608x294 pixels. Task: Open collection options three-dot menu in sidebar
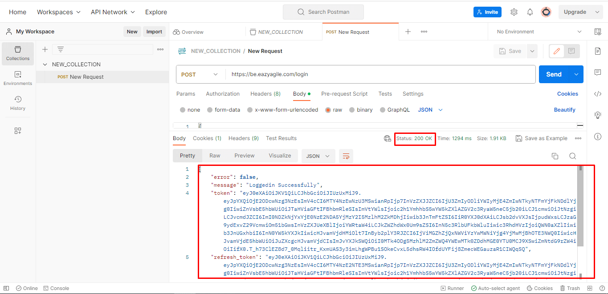[x=160, y=49]
